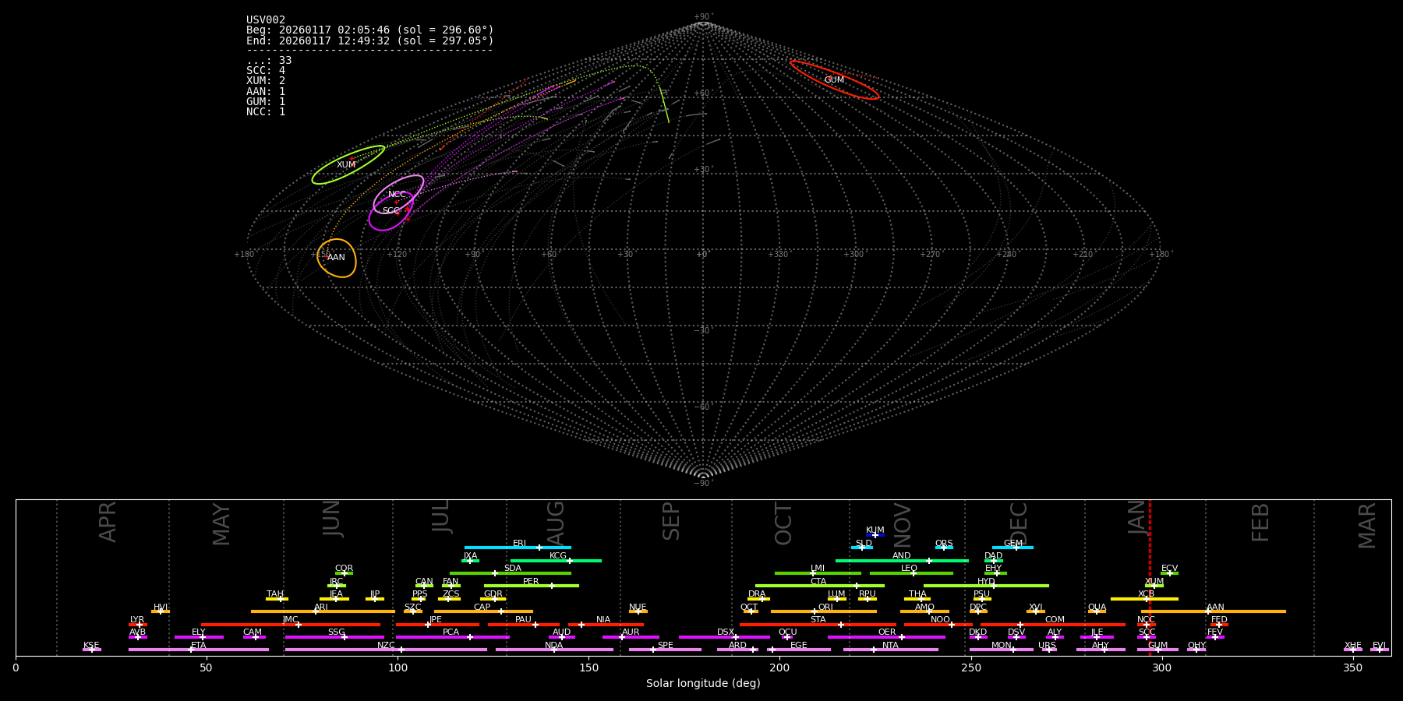This screenshot has width=1403, height=701.
Task: Select the 'End: 20260117 12:49:32' line
Action: tap(370, 41)
